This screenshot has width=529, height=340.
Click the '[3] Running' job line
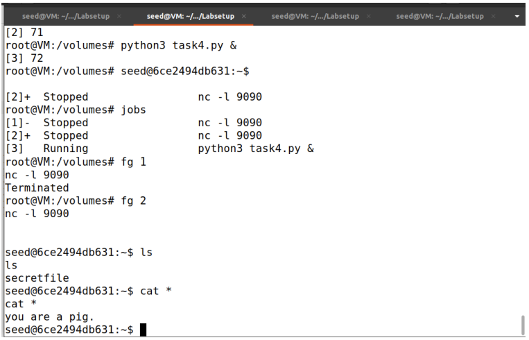(x=159, y=148)
